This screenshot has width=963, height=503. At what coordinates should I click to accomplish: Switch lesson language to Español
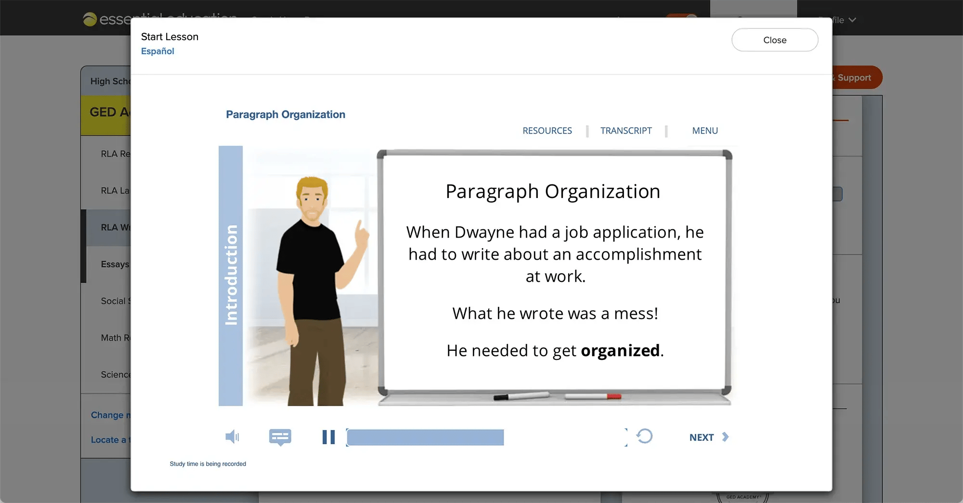pos(157,51)
